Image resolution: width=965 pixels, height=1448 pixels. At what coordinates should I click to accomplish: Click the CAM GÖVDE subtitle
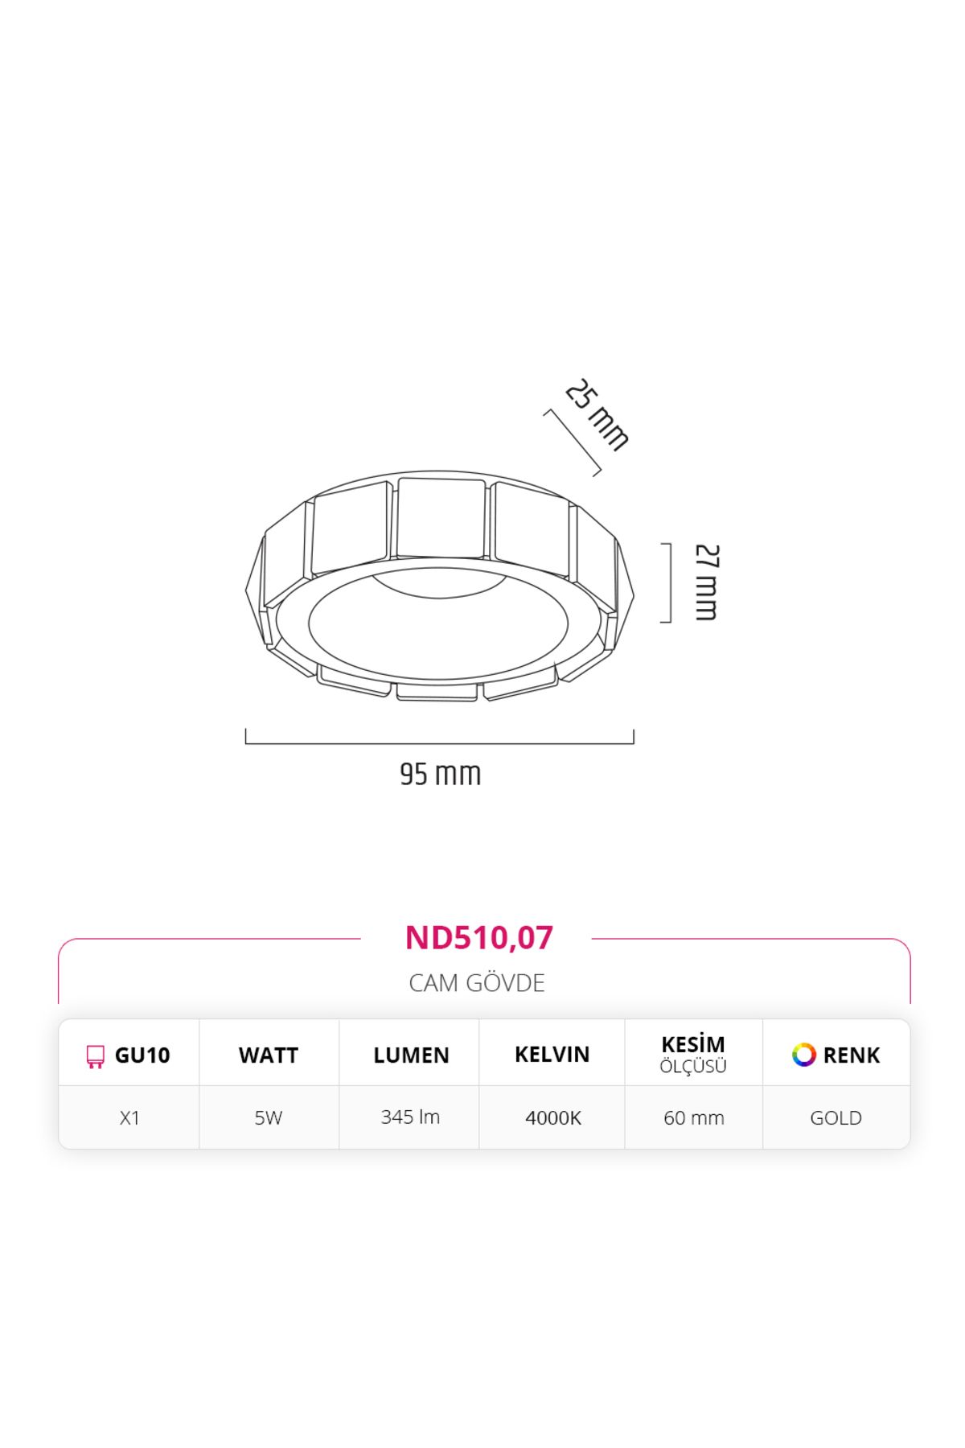coord(477,983)
